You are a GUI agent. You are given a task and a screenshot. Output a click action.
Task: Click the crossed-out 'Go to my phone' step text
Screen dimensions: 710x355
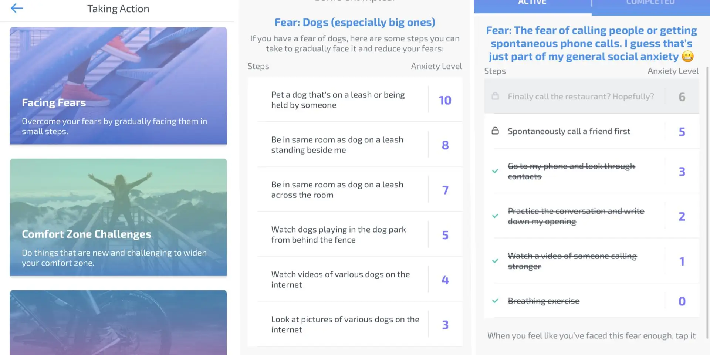coord(571,171)
